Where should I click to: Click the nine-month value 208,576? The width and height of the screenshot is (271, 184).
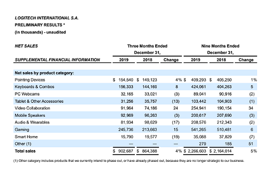click(199, 122)
